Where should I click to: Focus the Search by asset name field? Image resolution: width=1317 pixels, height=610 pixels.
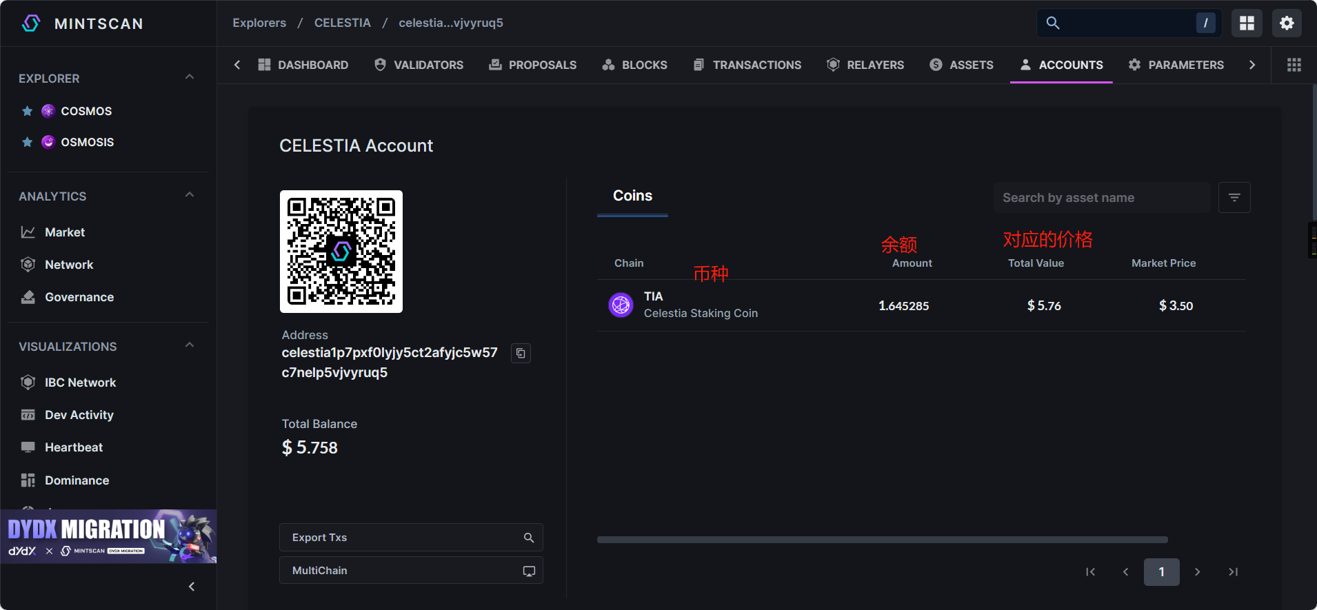(1101, 198)
